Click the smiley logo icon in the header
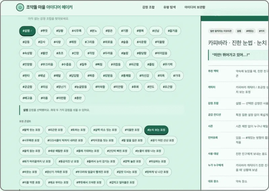 coord(20,7)
